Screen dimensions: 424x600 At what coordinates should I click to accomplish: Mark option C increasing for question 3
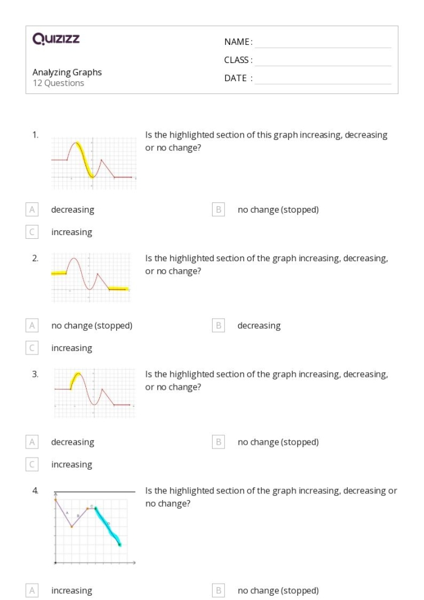click(x=32, y=464)
